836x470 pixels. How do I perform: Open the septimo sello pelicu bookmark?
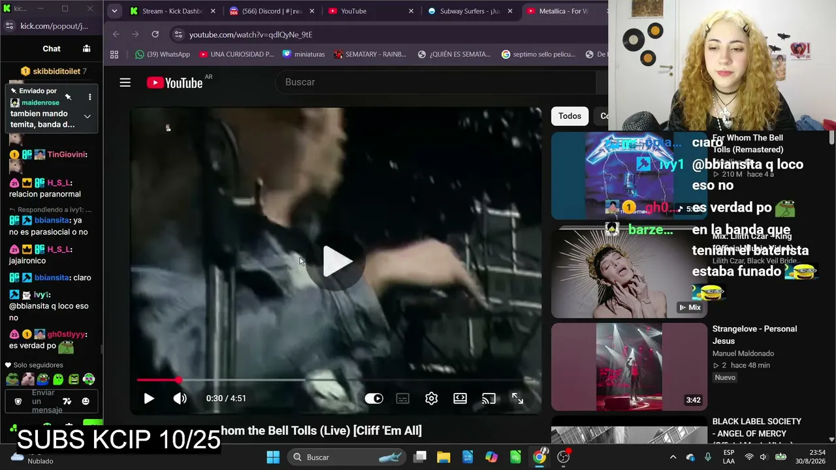click(538, 54)
